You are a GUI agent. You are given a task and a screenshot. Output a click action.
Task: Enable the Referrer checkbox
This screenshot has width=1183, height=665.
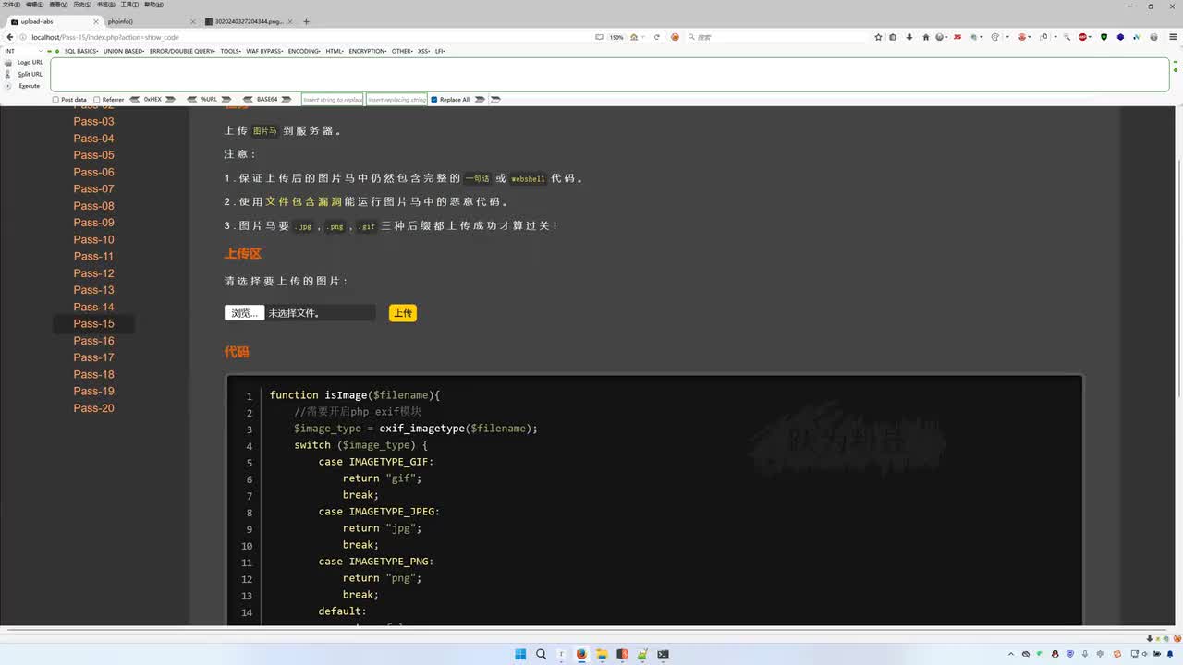point(97,100)
